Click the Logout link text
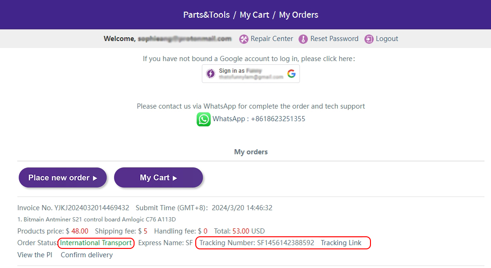This screenshot has width=491, height=268. pos(387,39)
